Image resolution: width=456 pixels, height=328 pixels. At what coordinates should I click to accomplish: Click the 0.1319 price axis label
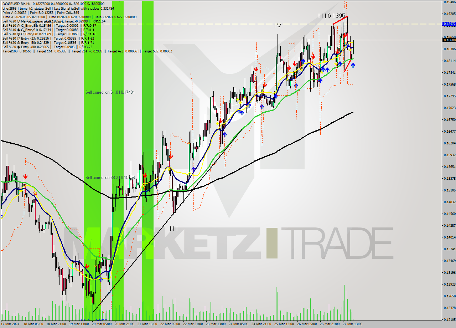(450, 273)
